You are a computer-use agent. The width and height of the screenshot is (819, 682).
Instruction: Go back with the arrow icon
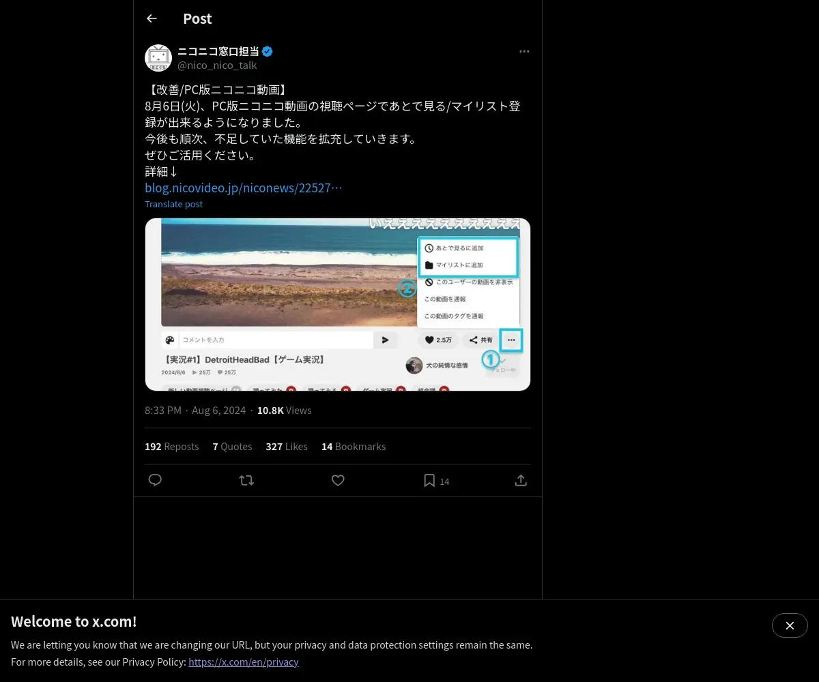pyautogui.click(x=152, y=18)
